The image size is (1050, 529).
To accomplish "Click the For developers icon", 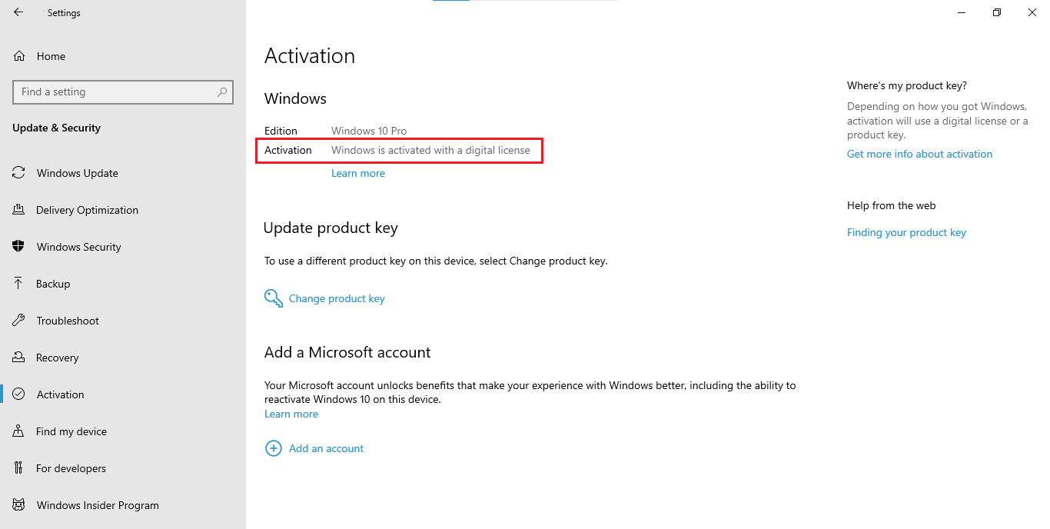I will tap(19, 468).
